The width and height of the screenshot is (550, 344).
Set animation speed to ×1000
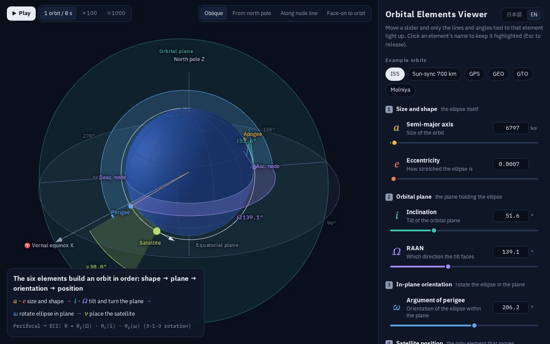pyautogui.click(x=116, y=13)
